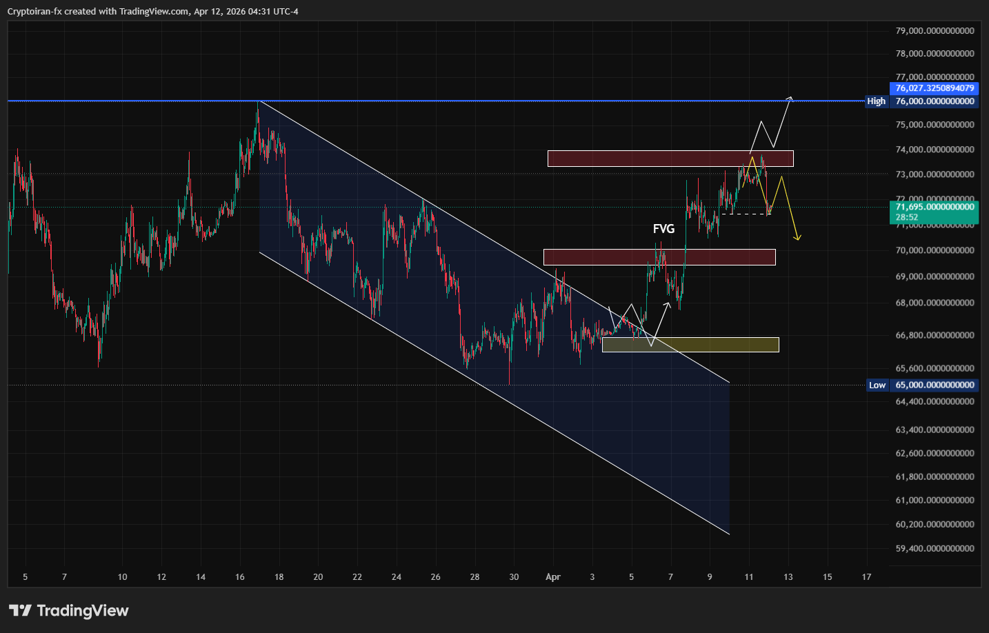Screen dimensions: 989x633
Task: Click the TradingView wordmark text
Action: (x=83, y=610)
